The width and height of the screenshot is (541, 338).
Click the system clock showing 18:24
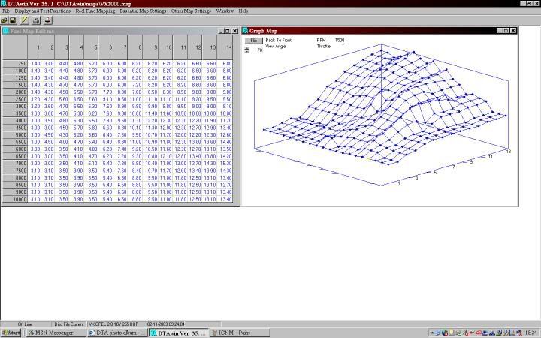point(531,333)
